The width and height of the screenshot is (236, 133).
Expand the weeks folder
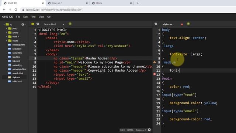[x=7, y=41]
